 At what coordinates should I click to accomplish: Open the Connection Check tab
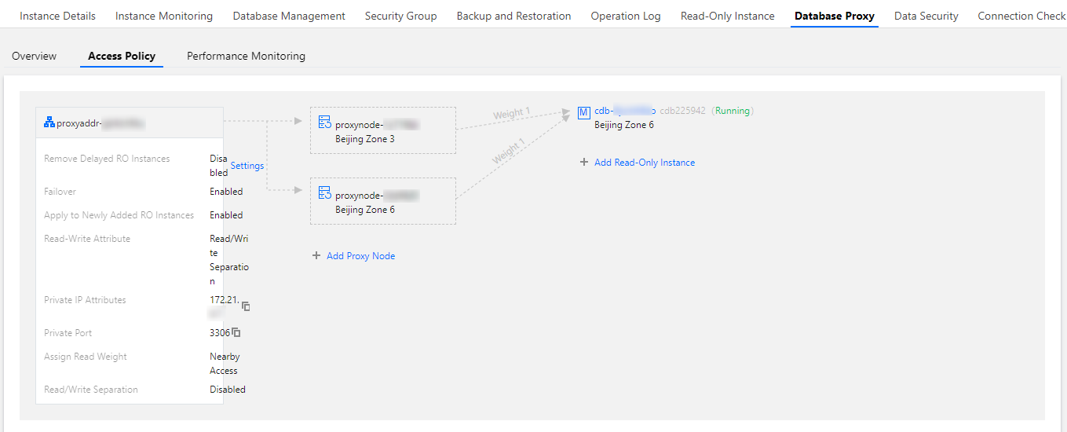(1021, 16)
